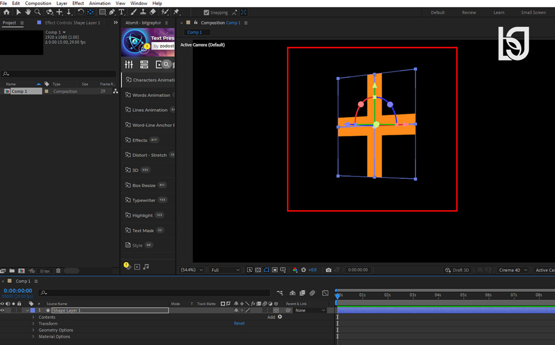The image size is (555, 345).
Task: Open the File menu
Action: pos(3,3)
